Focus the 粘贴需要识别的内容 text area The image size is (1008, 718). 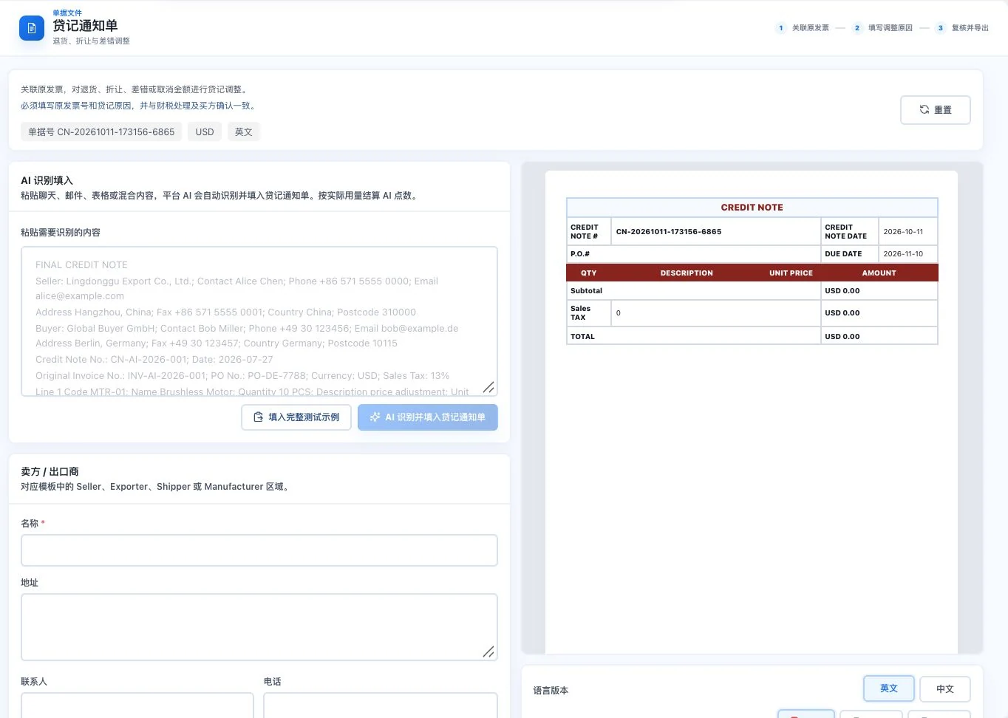click(x=259, y=321)
